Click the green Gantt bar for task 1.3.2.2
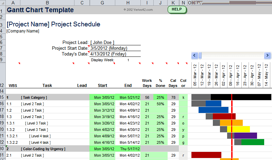This screenshot has height=160, width=272. coord(252,142)
